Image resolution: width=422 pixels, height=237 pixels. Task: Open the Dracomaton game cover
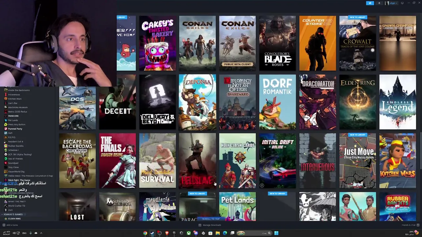(317, 102)
